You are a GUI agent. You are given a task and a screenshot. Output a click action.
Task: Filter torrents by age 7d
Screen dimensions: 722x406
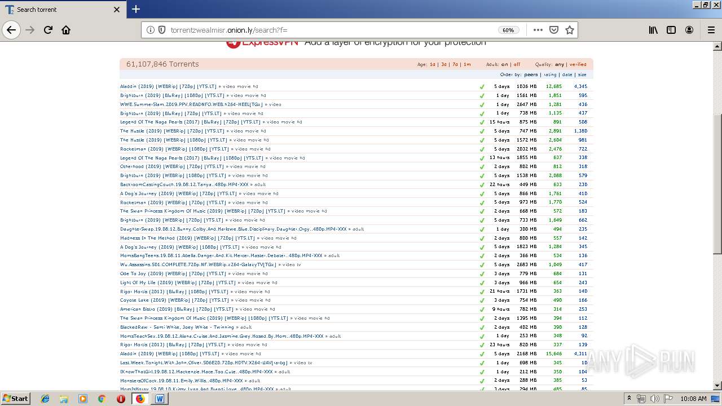(455, 65)
